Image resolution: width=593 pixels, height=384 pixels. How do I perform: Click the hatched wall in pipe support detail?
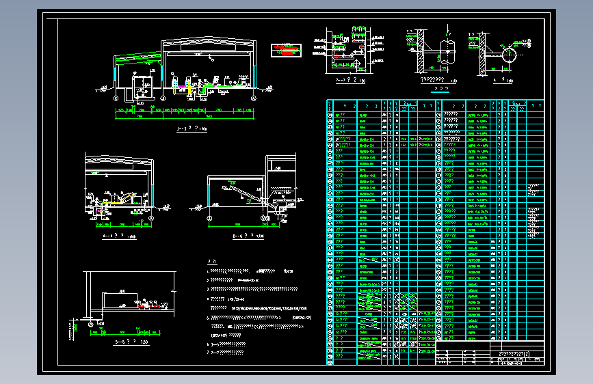[421, 51]
